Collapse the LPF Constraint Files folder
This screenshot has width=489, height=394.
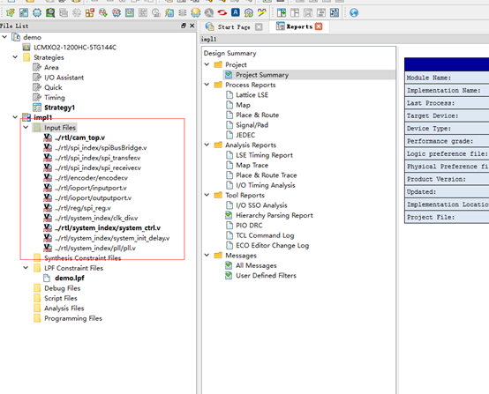point(26,268)
